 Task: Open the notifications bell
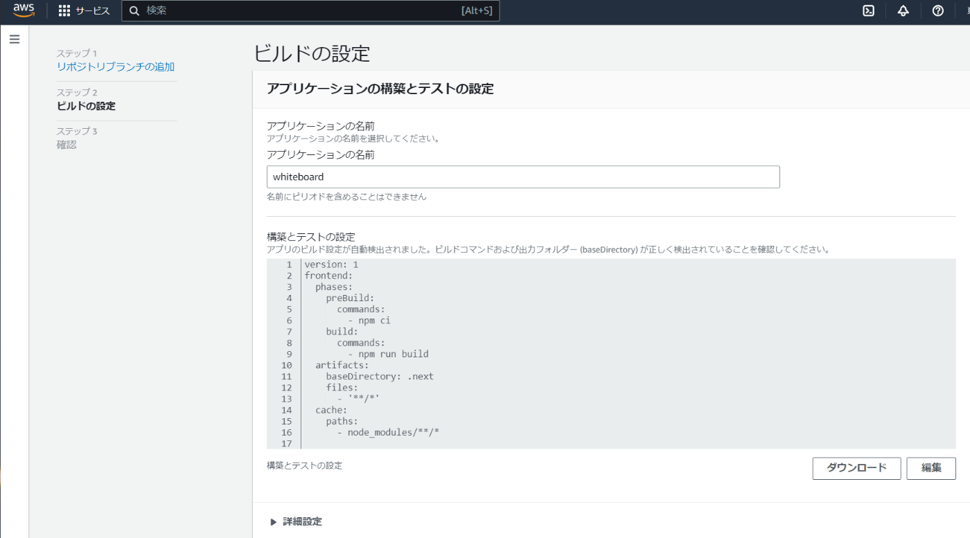pyautogui.click(x=903, y=10)
